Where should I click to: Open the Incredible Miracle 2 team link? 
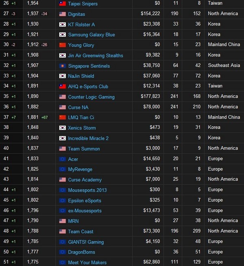tap(88, 138)
